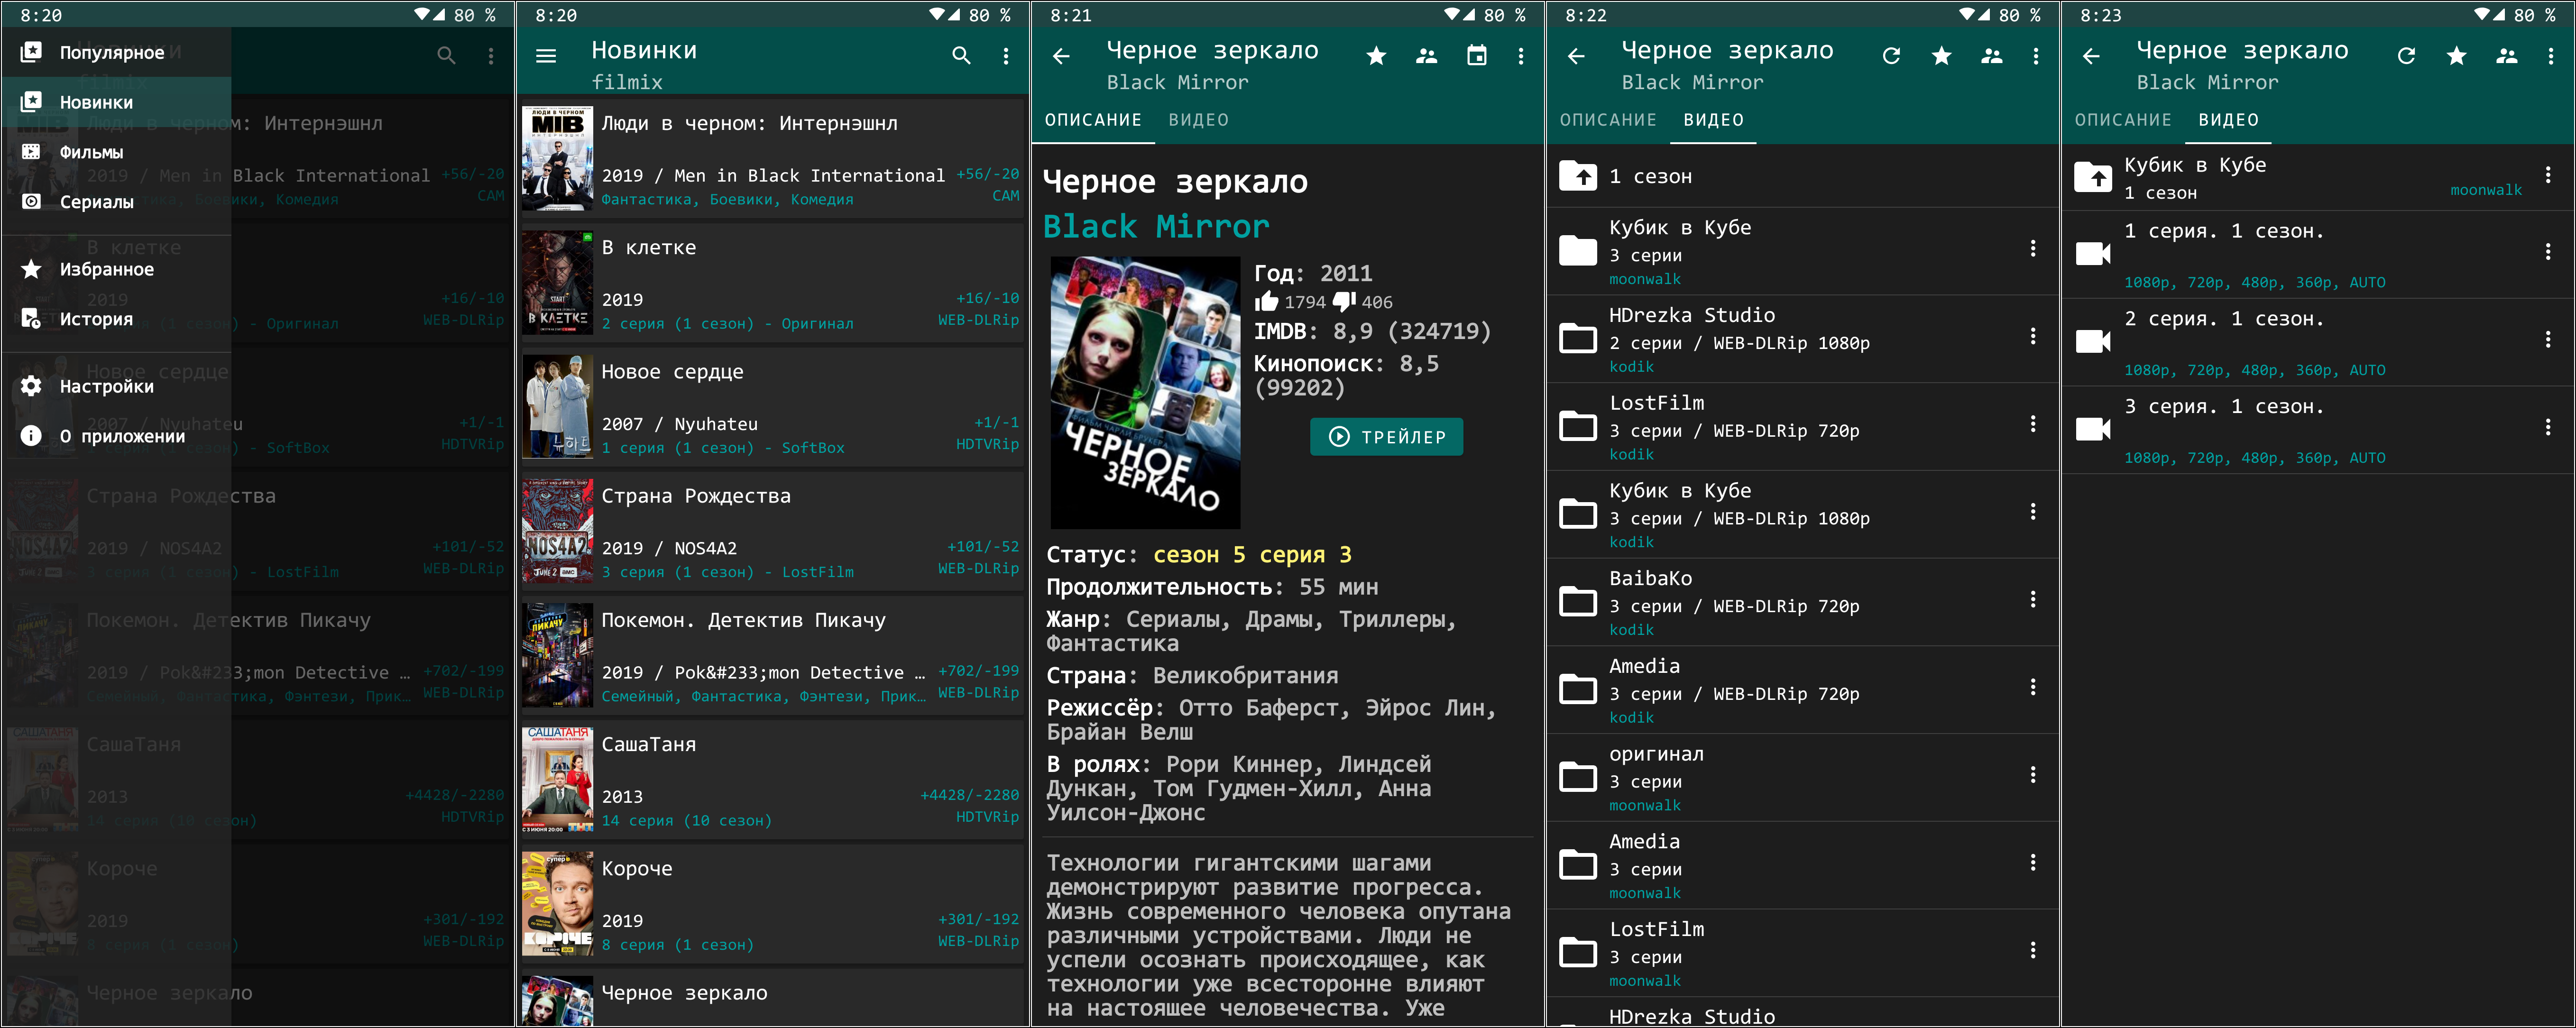The height and width of the screenshot is (1028, 2576).
Task: Tap the thumbs-up icon with 1794 likes
Action: [1266, 301]
